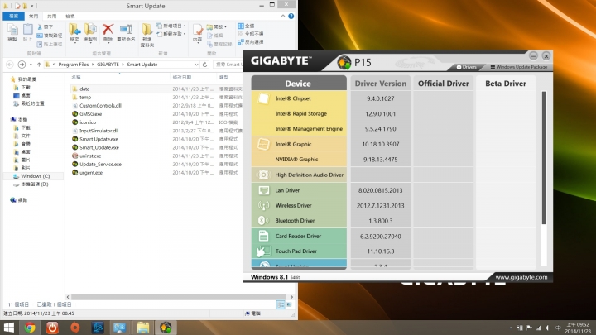Click the Explorer search box
Image resolution: width=596 pixels, height=335 pixels.
229,65
